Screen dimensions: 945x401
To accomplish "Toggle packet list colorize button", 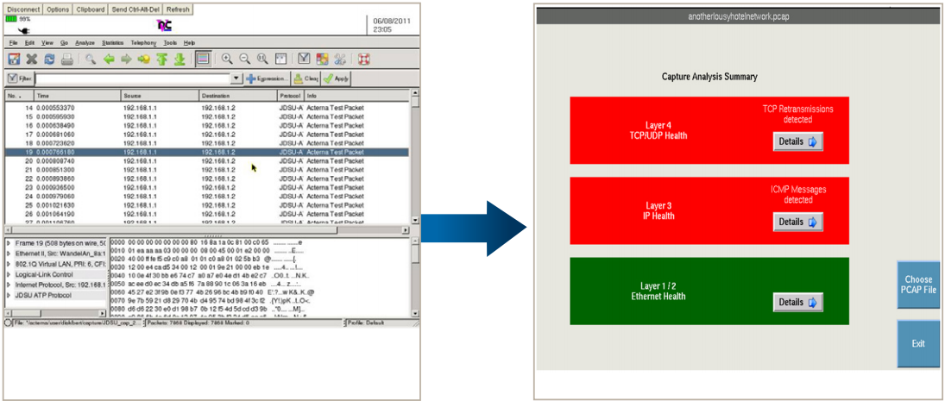I will tap(203, 59).
